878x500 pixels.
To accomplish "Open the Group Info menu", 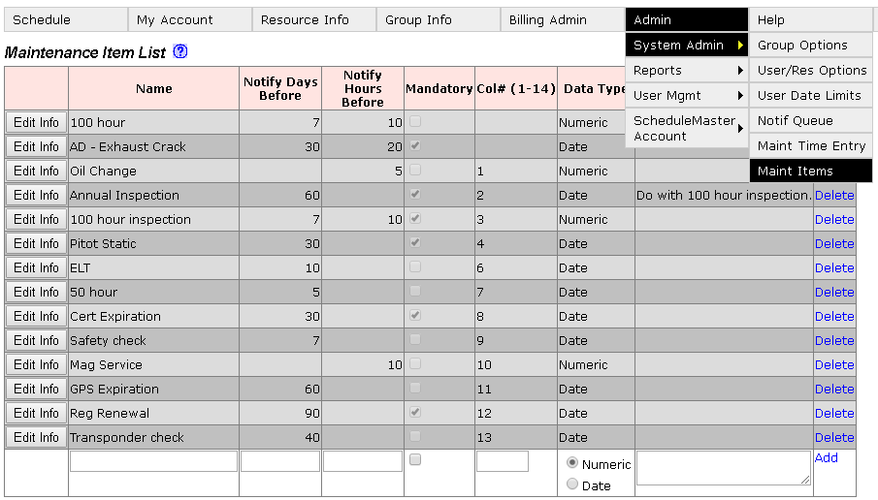I will tap(439, 19).
